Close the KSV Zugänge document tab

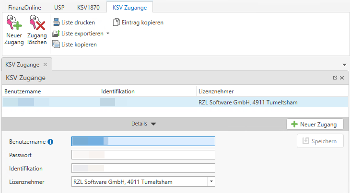coord(46,64)
